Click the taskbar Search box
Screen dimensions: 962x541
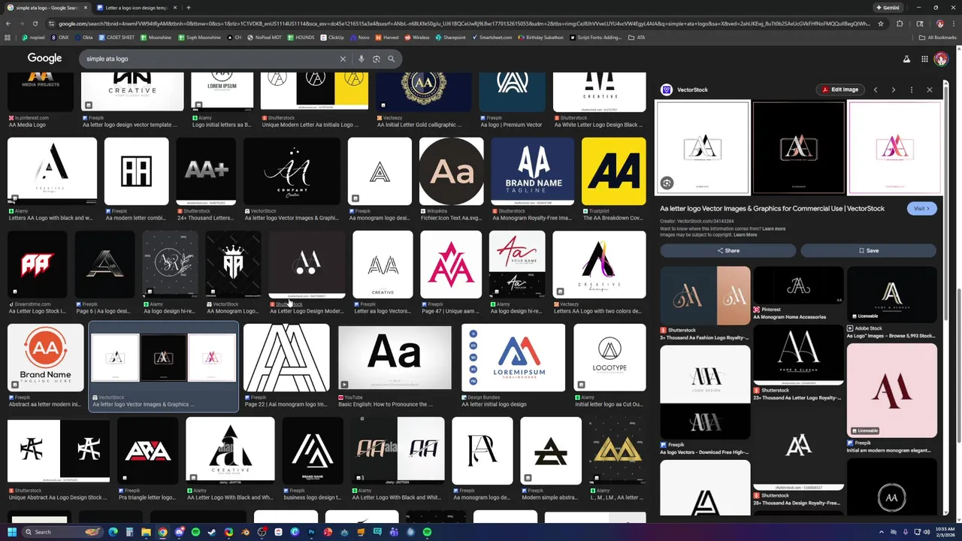[62, 532]
